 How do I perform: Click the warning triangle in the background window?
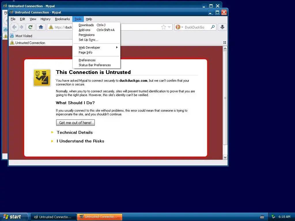[x=5, y=36]
